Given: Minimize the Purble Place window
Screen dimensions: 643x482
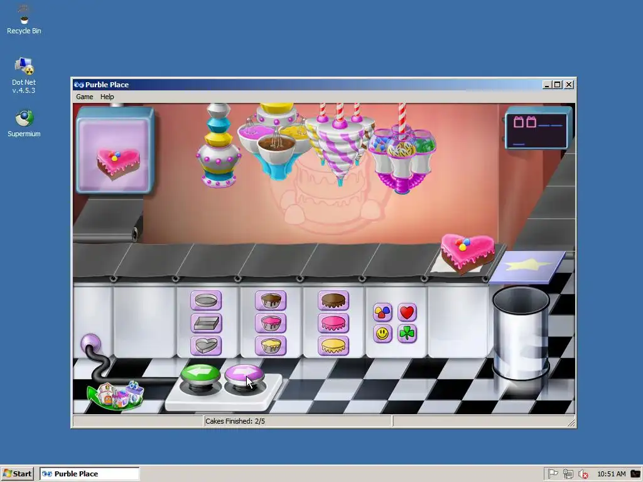Looking at the screenshot, I should pos(547,85).
